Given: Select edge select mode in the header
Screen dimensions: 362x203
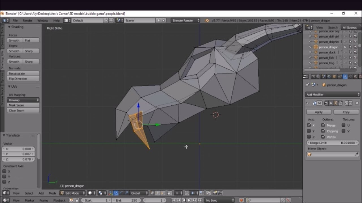Looking at the screenshot, I should tap(157, 193).
